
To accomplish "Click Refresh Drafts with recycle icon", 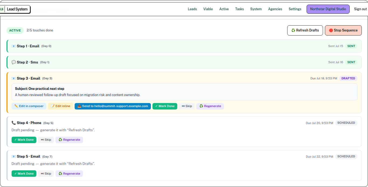I will pos(305,30).
